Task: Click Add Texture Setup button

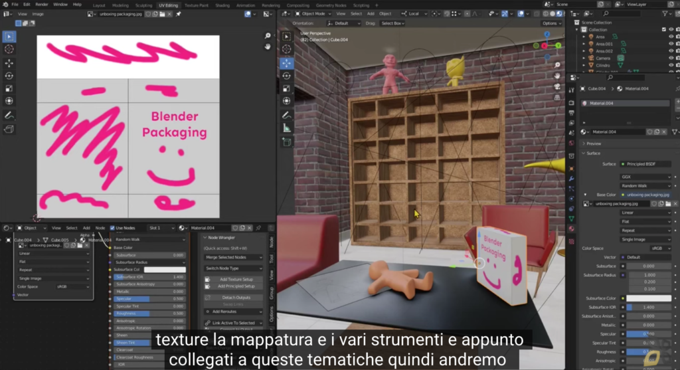Action: point(233,280)
